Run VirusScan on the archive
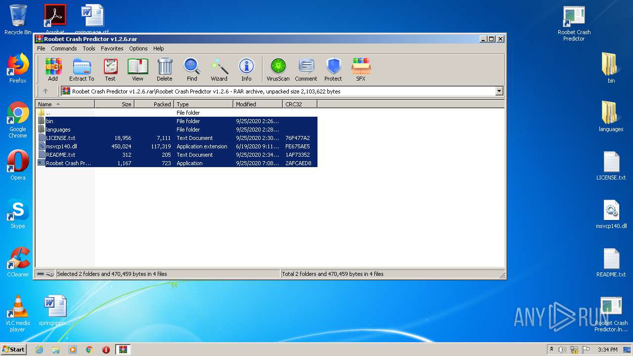 (278, 69)
